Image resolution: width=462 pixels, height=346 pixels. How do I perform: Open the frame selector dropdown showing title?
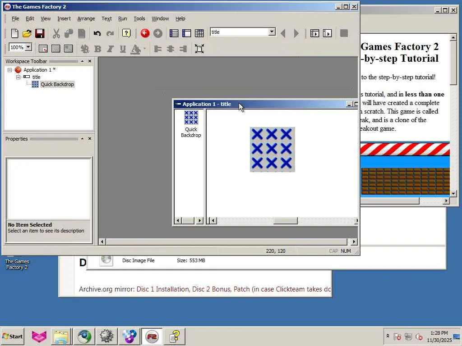point(272,32)
